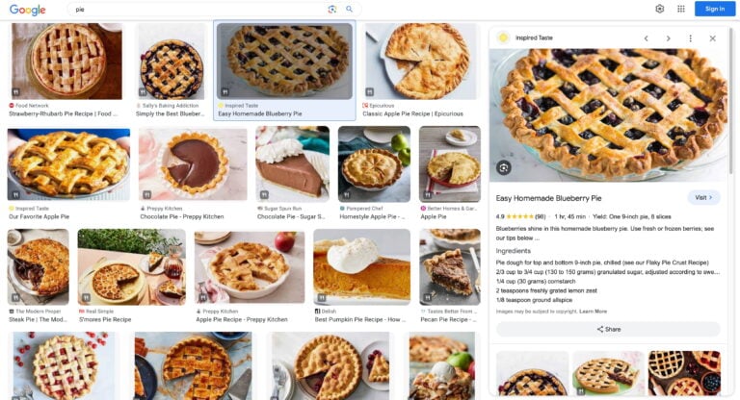
Task: Open the Learn More copyright link
Action: (594, 312)
